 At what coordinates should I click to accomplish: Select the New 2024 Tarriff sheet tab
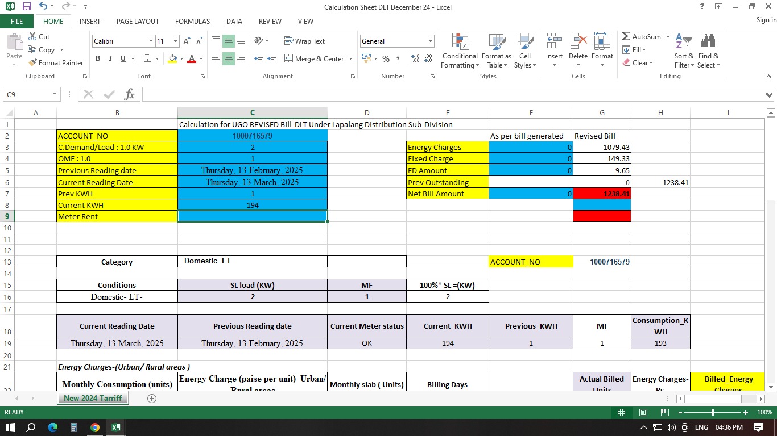tap(93, 399)
